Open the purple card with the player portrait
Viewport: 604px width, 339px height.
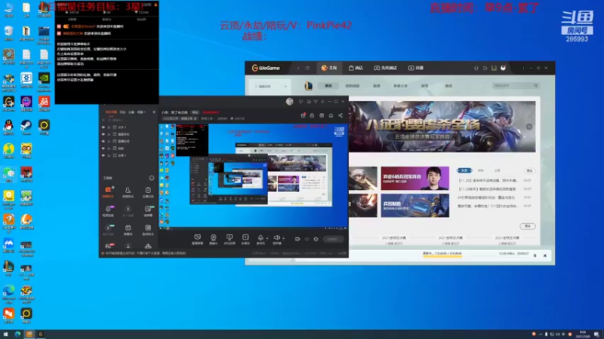click(x=414, y=178)
